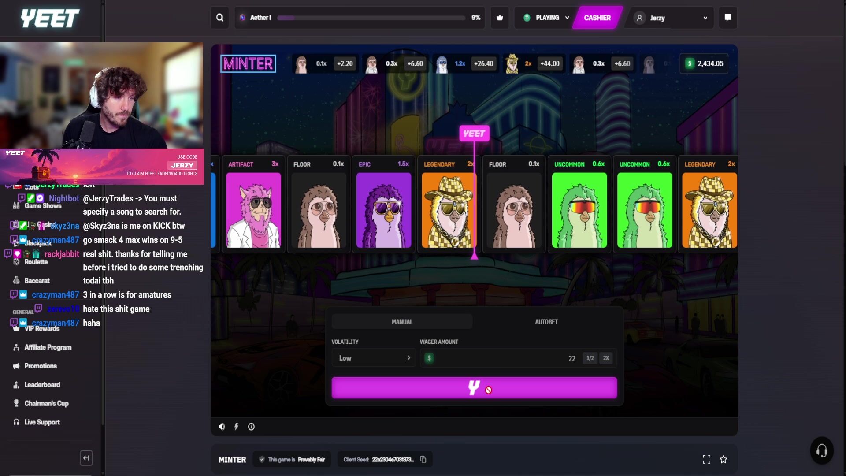Open the CASHIER button

click(x=597, y=18)
